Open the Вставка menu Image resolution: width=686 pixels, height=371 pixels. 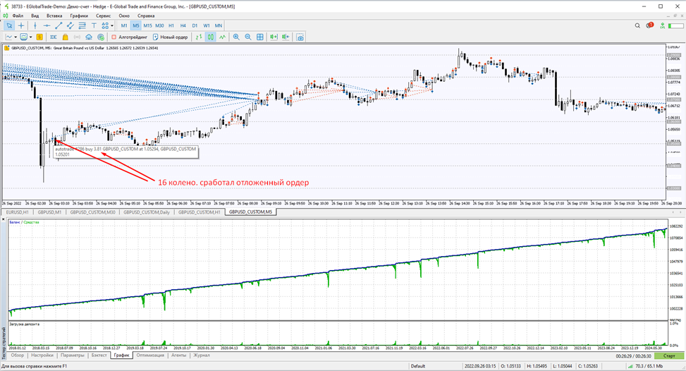point(54,16)
